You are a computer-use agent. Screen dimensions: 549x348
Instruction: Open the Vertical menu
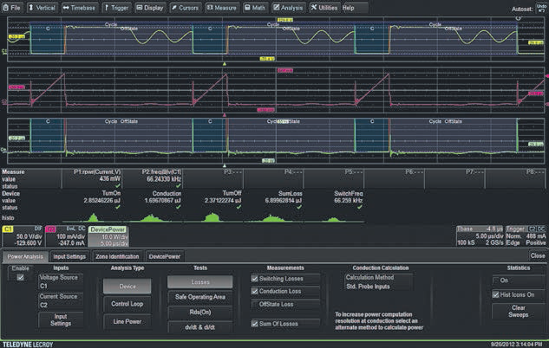tap(42, 7)
